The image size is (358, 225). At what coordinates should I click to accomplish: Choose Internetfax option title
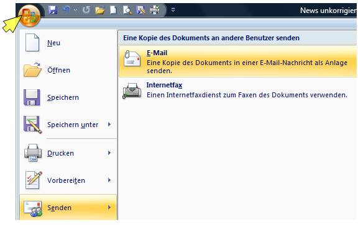pyautogui.click(x=164, y=85)
